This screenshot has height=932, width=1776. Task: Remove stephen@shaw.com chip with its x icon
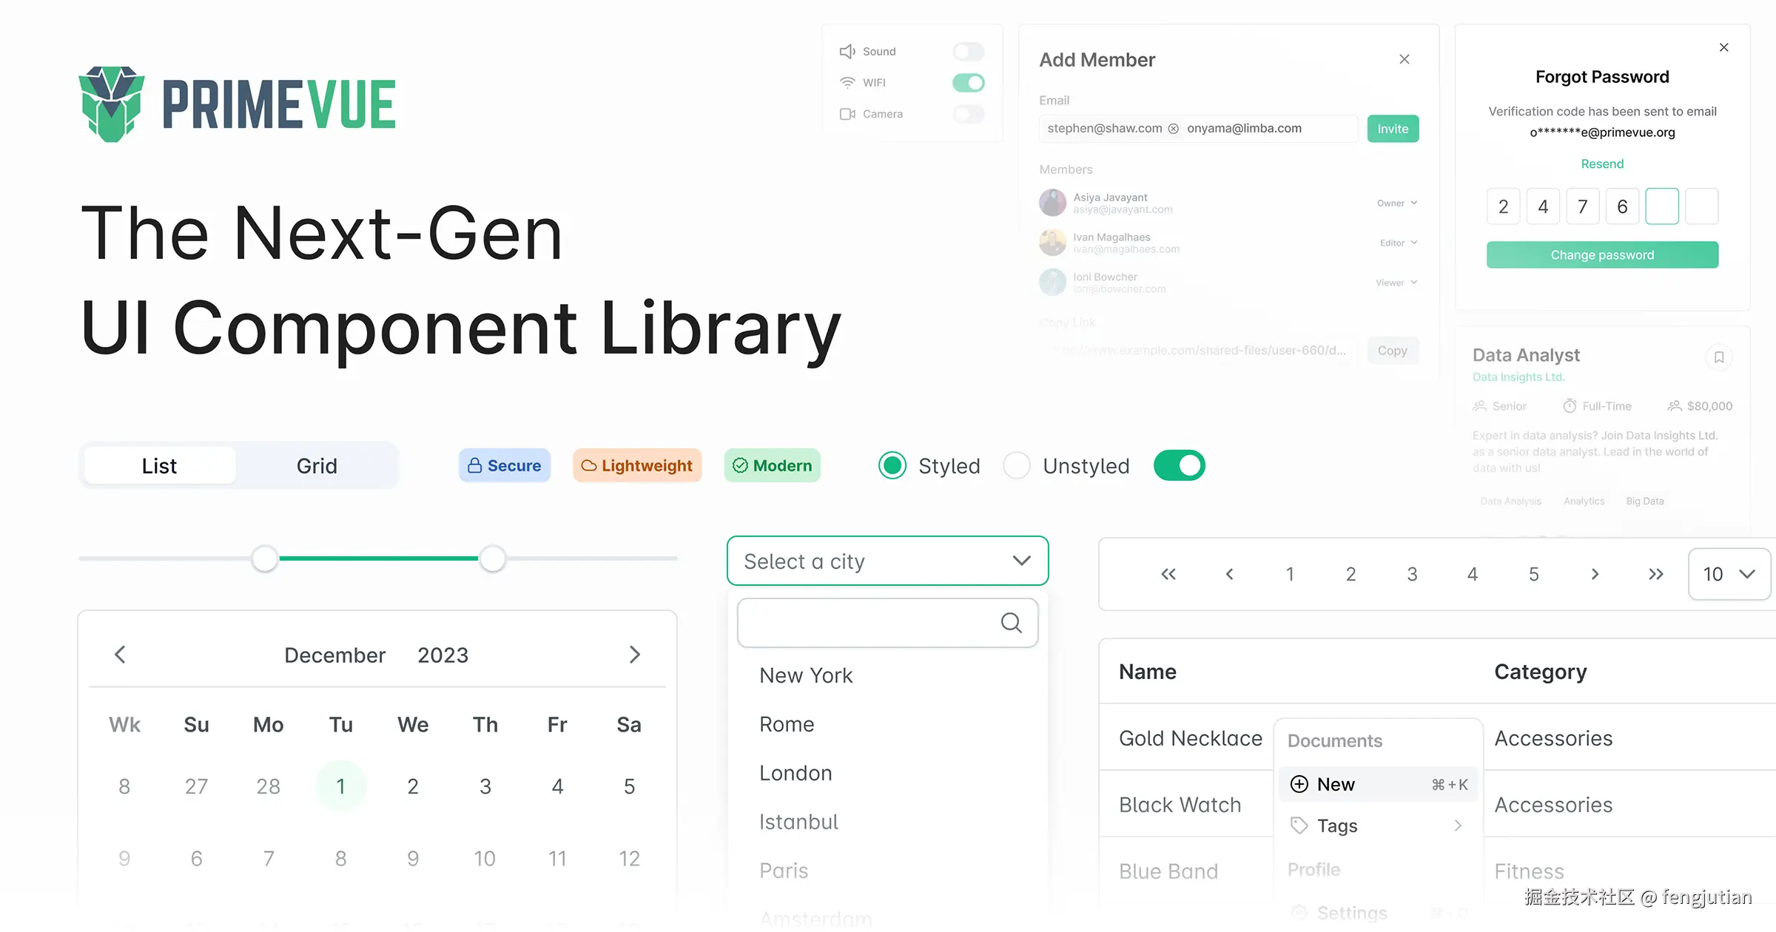click(x=1174, y=129)
